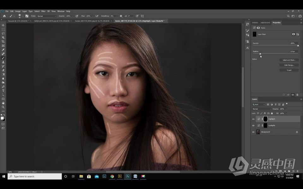Select pixel mask button in Properties
This screenshot has height=189, width=303.
click(294, 34)
